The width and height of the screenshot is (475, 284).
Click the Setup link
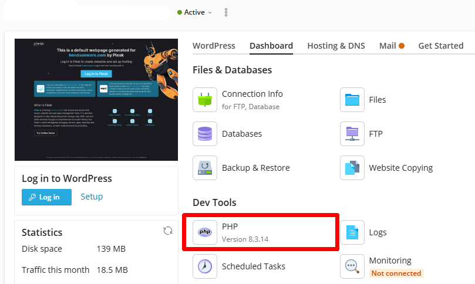92,197
